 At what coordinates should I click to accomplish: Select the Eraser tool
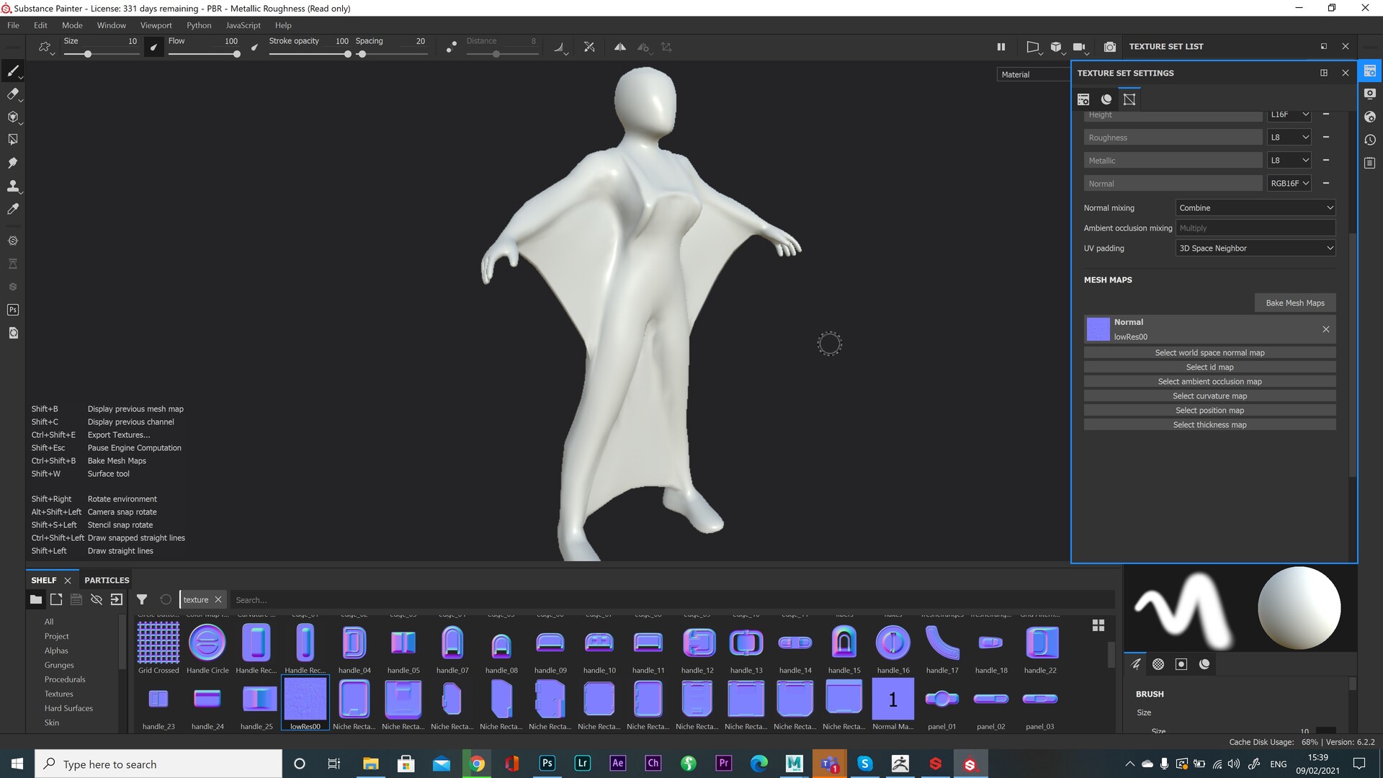coord(12,94)
